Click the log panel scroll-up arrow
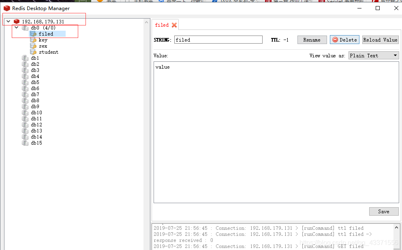The image size is (402, 250). point(397,227)
